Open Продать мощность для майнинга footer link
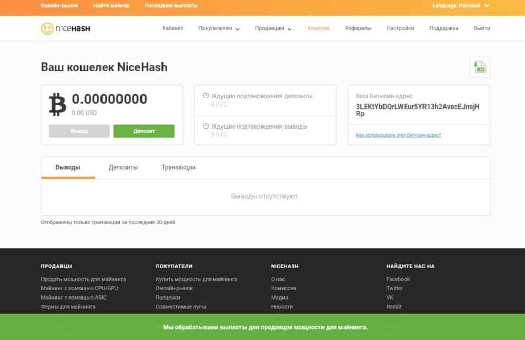Image resolution: width=525 pixels, height=340 pixels. [83, 279]
